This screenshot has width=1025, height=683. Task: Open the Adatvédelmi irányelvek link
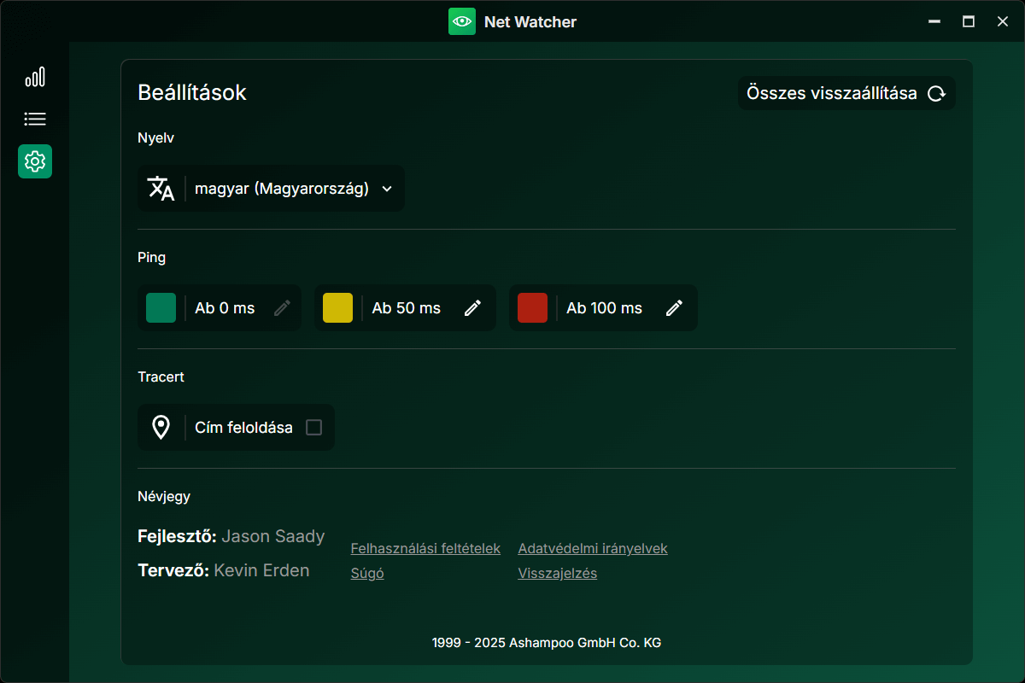(592, 548)
